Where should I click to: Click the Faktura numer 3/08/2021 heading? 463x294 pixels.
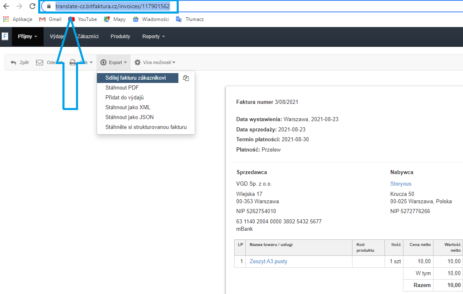tap(267, 102)
